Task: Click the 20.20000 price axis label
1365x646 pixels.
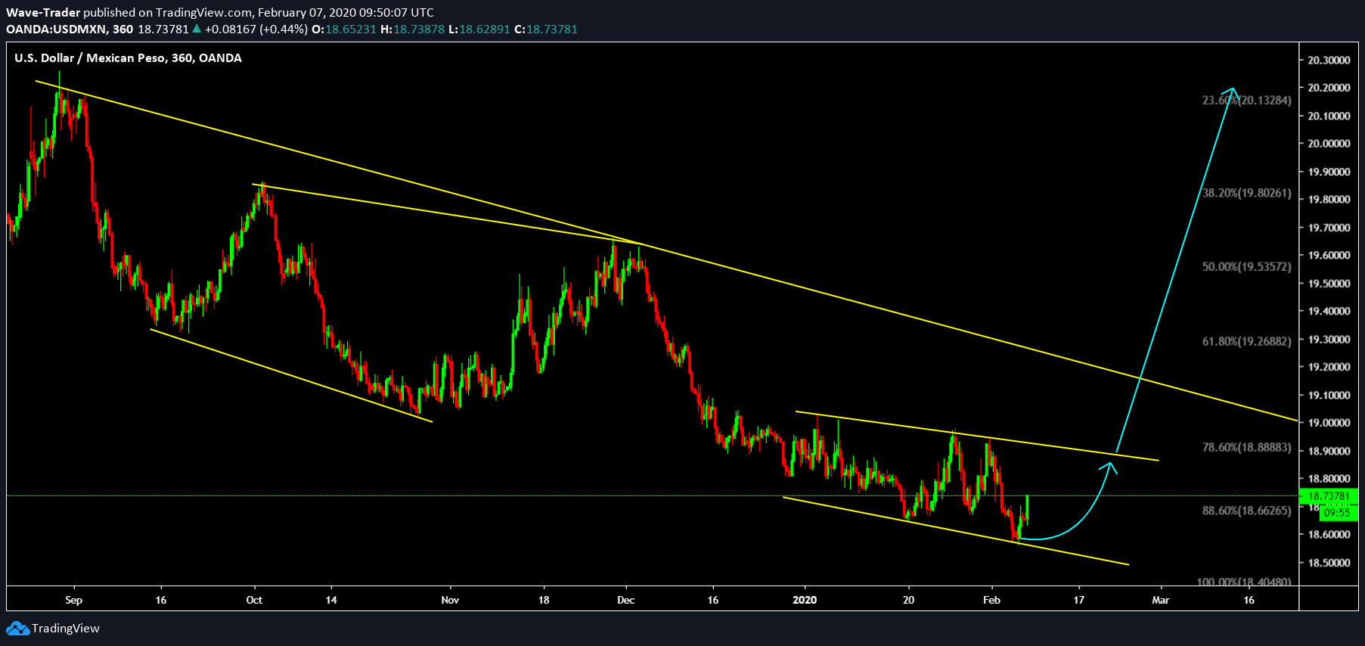Action: pos(1329,88)
